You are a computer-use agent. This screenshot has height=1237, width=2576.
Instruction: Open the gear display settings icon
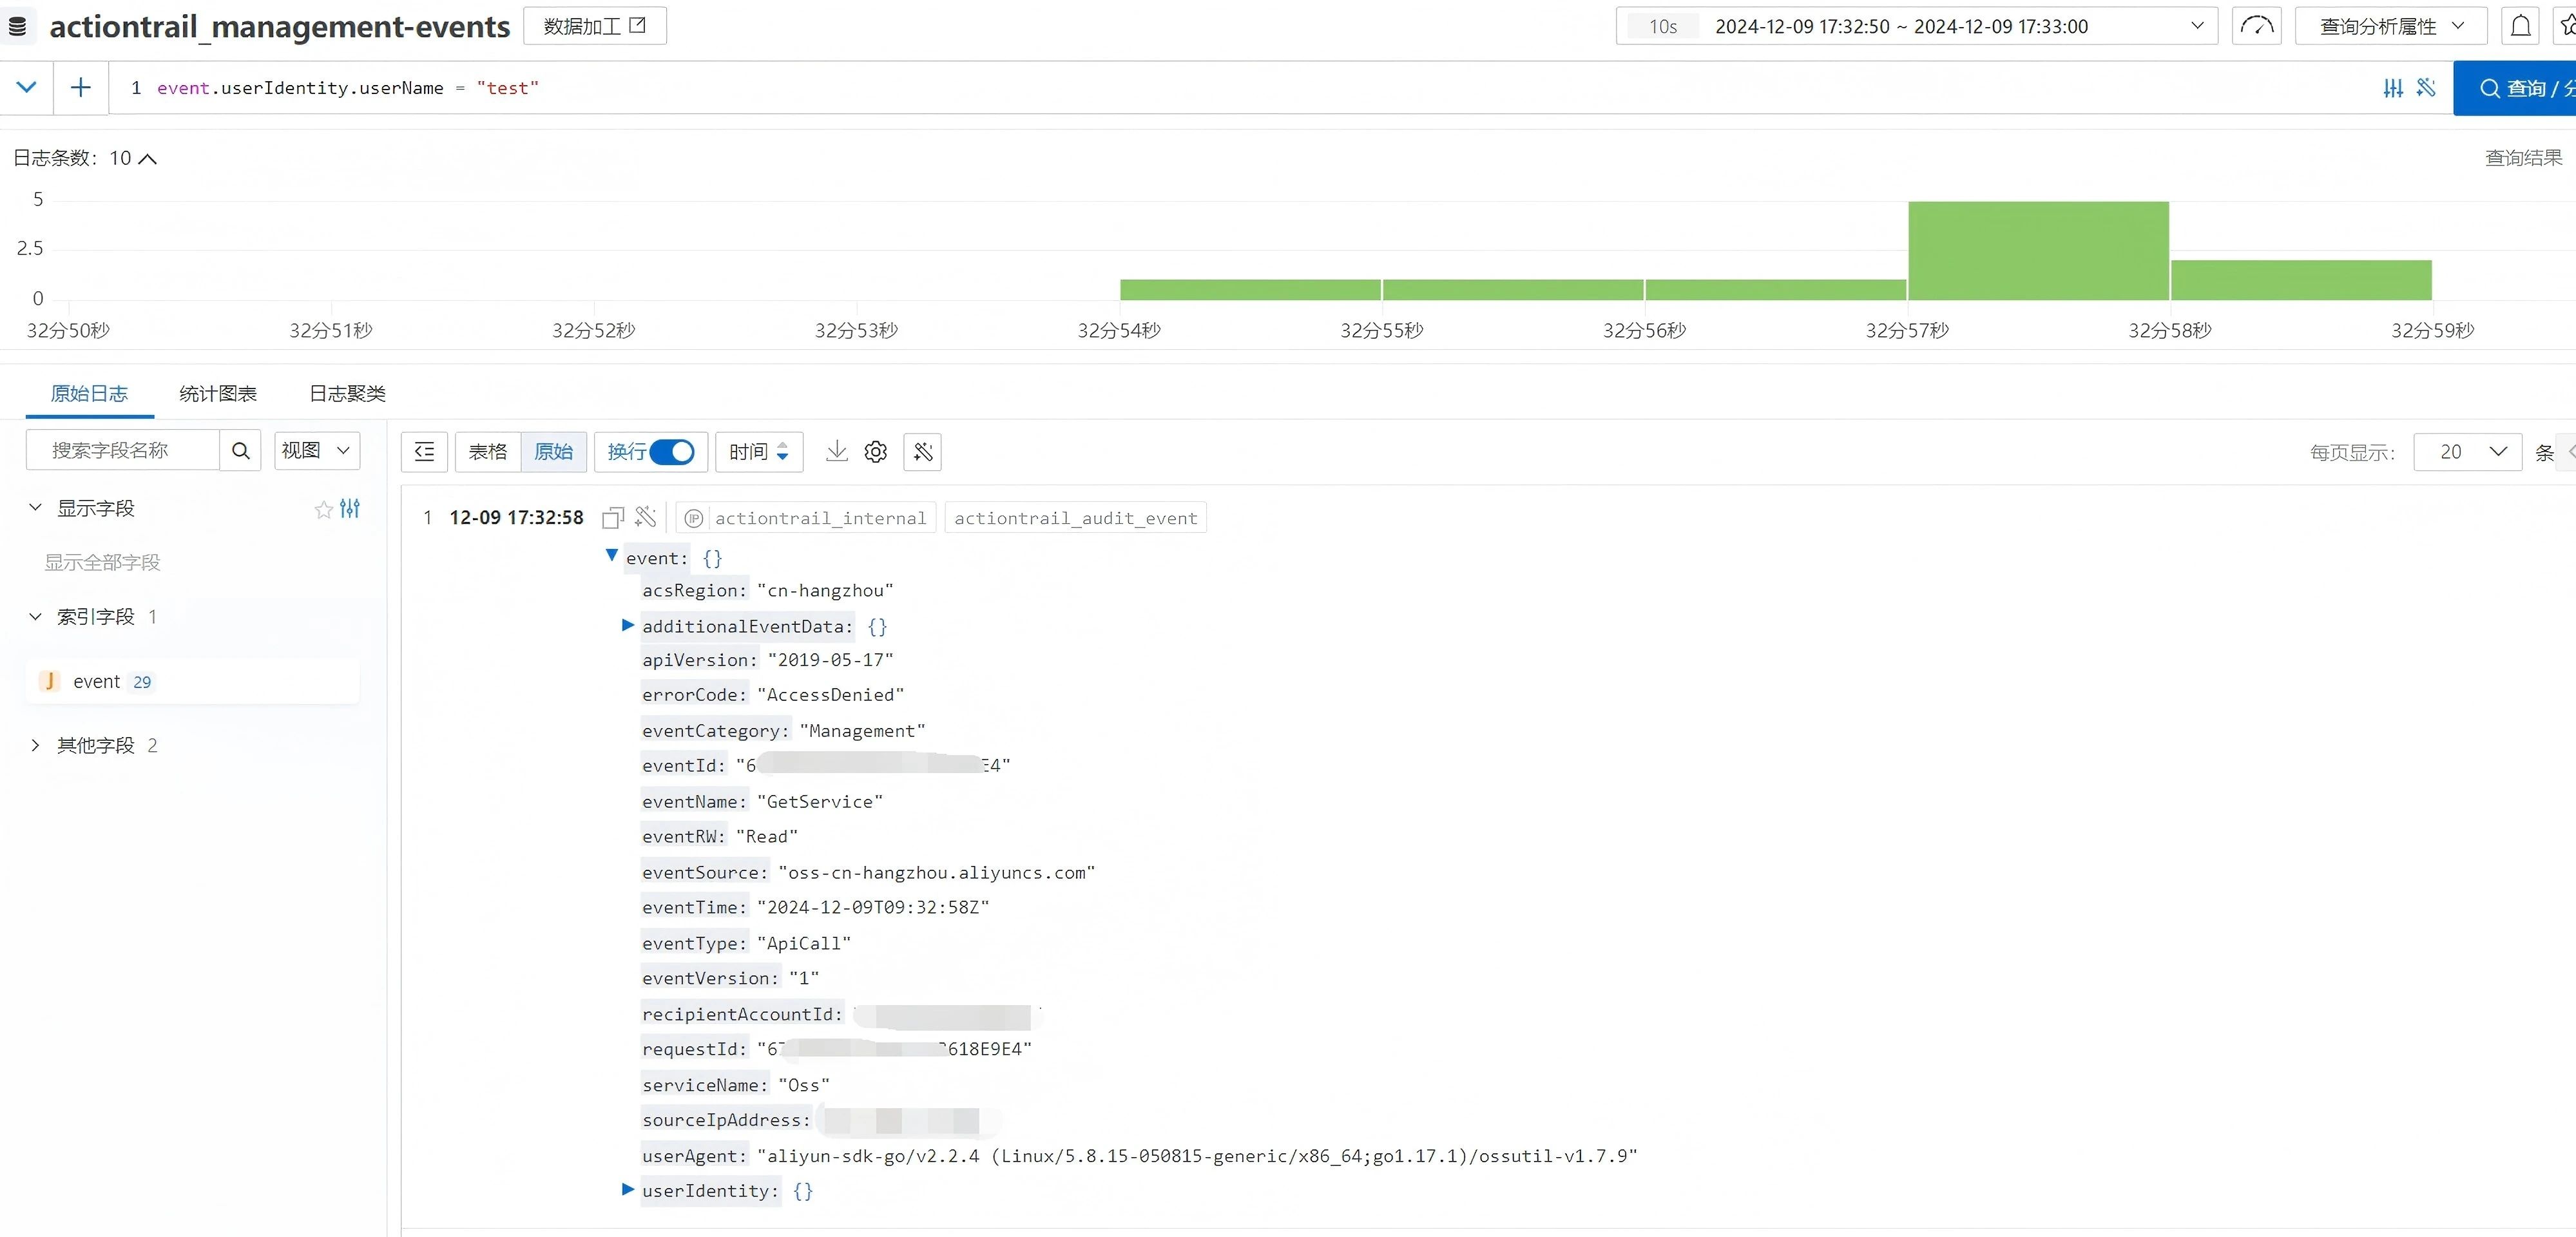pos(876,452)
